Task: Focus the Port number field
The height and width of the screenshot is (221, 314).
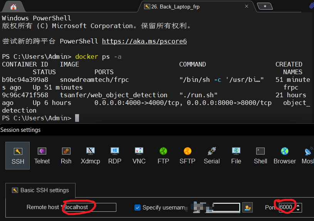Action: [287, 207]
